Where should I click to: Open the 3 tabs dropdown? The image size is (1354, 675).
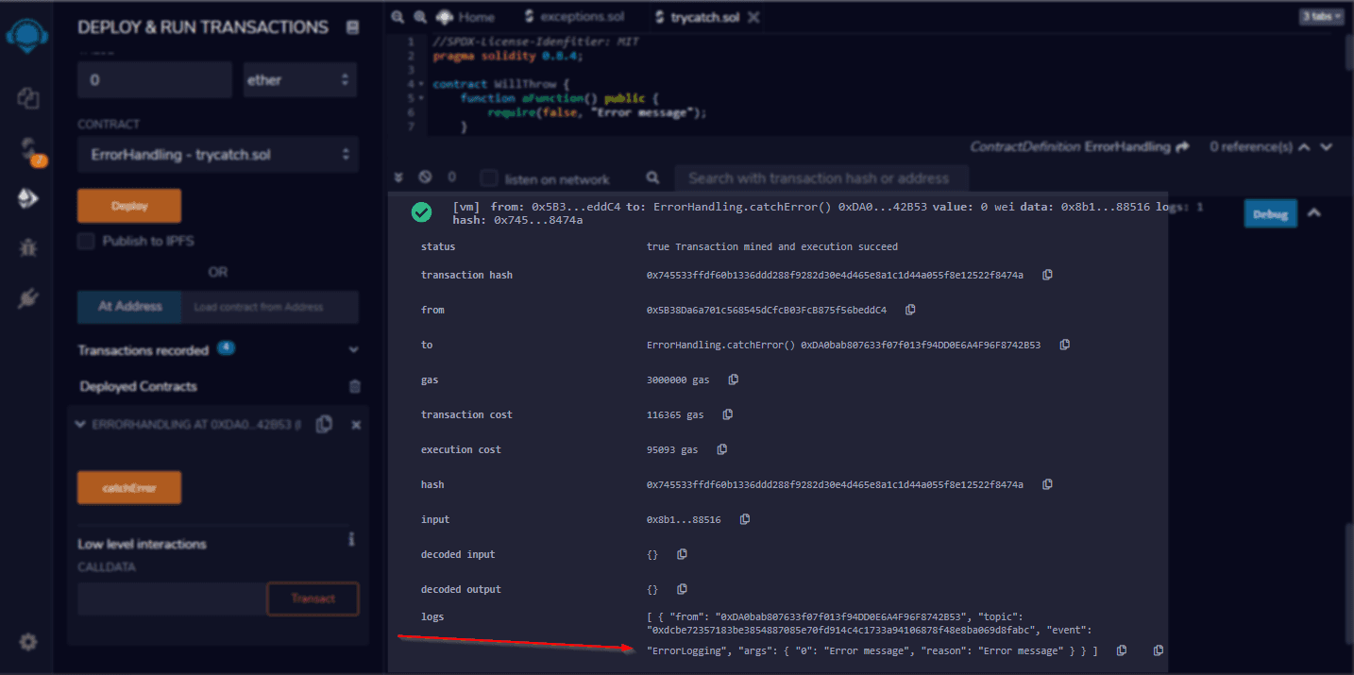(x=1322, y=16)
